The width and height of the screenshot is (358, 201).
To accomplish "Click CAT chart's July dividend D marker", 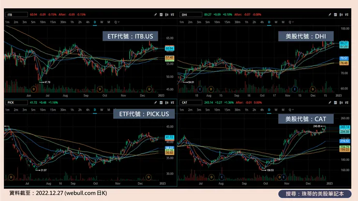I will coord(211,177).
